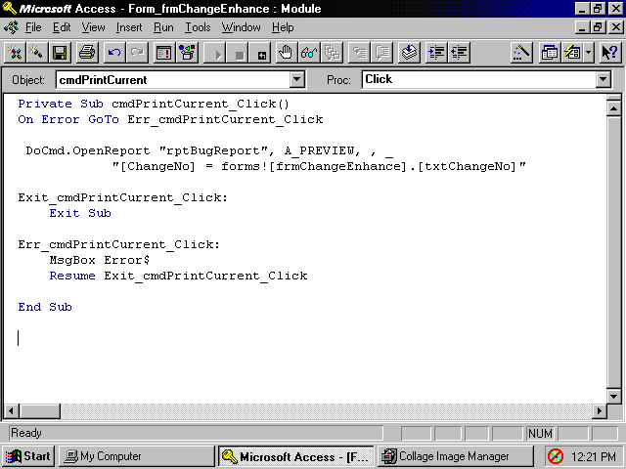626x469 pixels.
Task: Save the module with the floppy disk icon
Action: [x=60, y=53]
